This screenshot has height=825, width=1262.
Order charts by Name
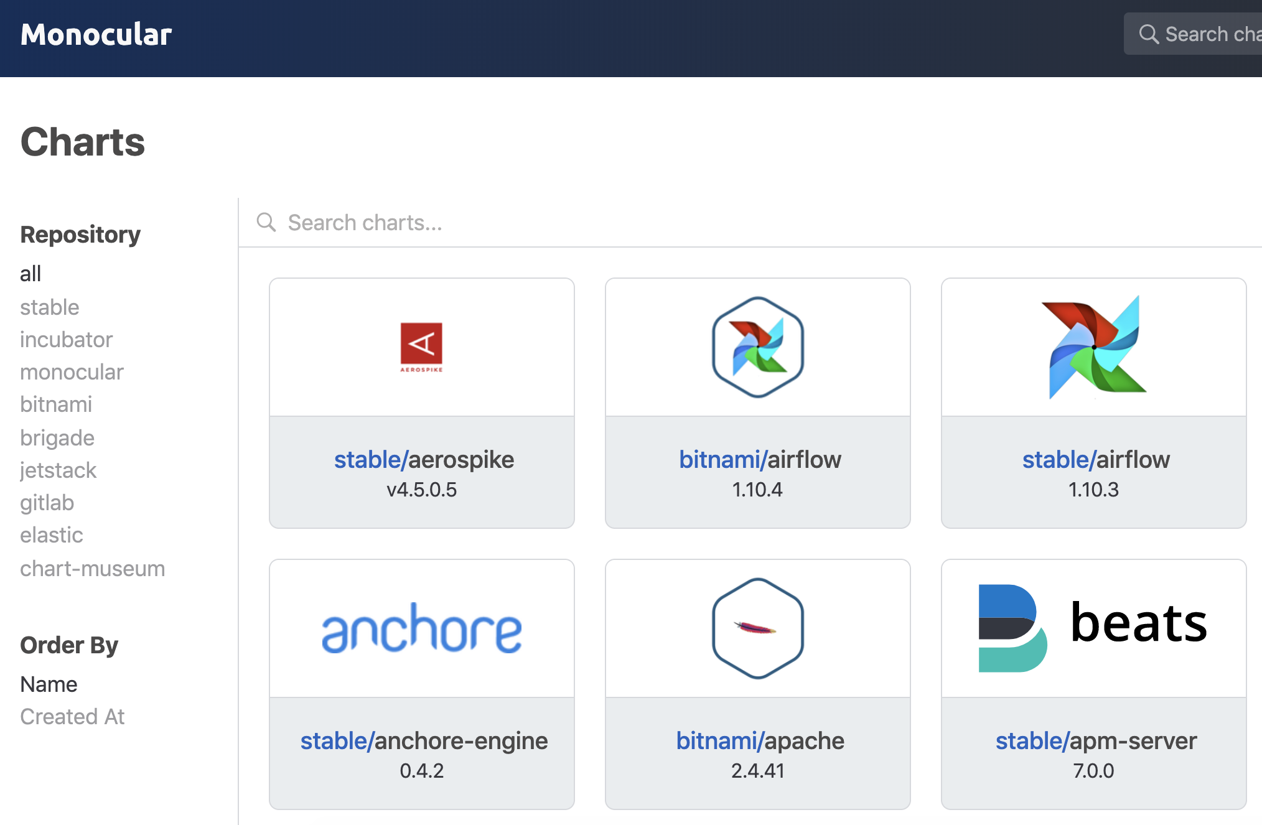(x=49, y=684)
